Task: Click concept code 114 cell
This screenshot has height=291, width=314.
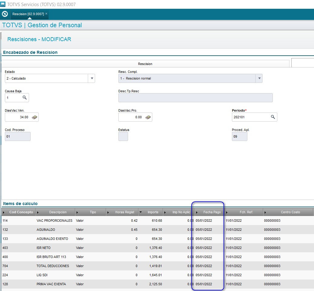Action: [5, 221]
